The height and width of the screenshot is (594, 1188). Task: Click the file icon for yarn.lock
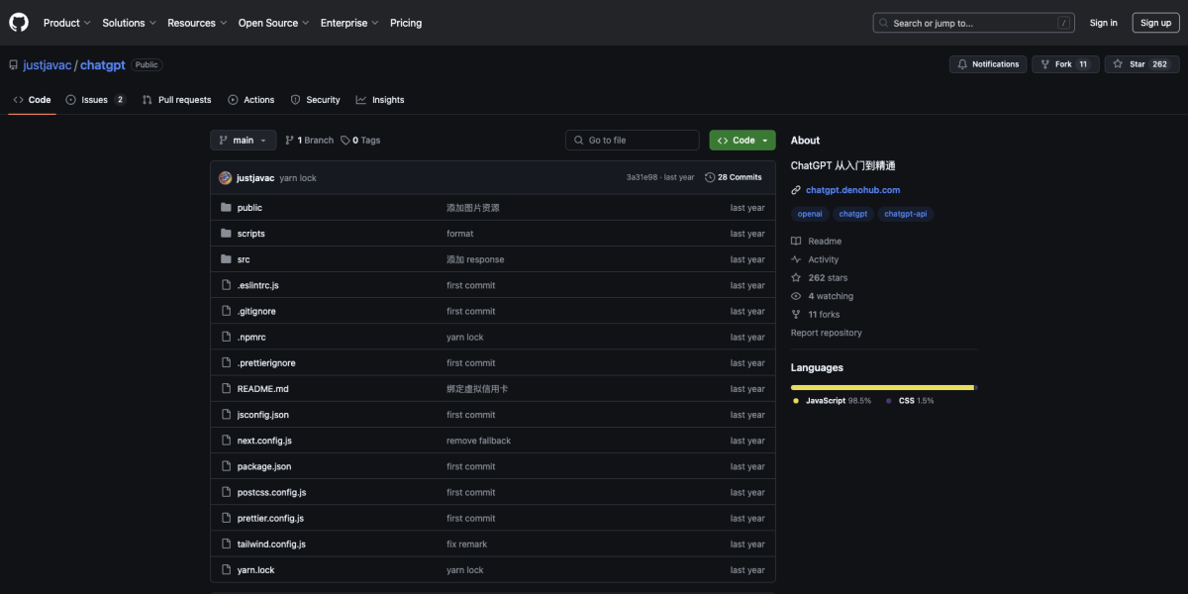(x=226, y=570)
